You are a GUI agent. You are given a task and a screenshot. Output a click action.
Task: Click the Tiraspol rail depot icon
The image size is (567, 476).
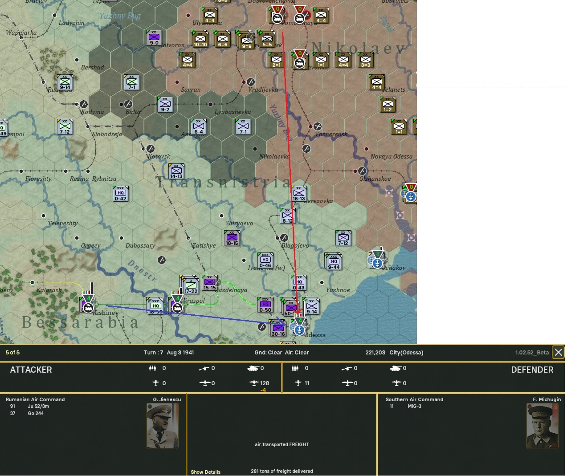(x=177, y=308)
